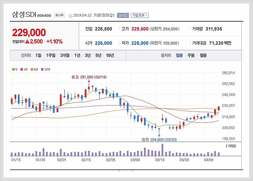
Task: Select the 3개월 line chart tab
Action: [x=65, y=55]
